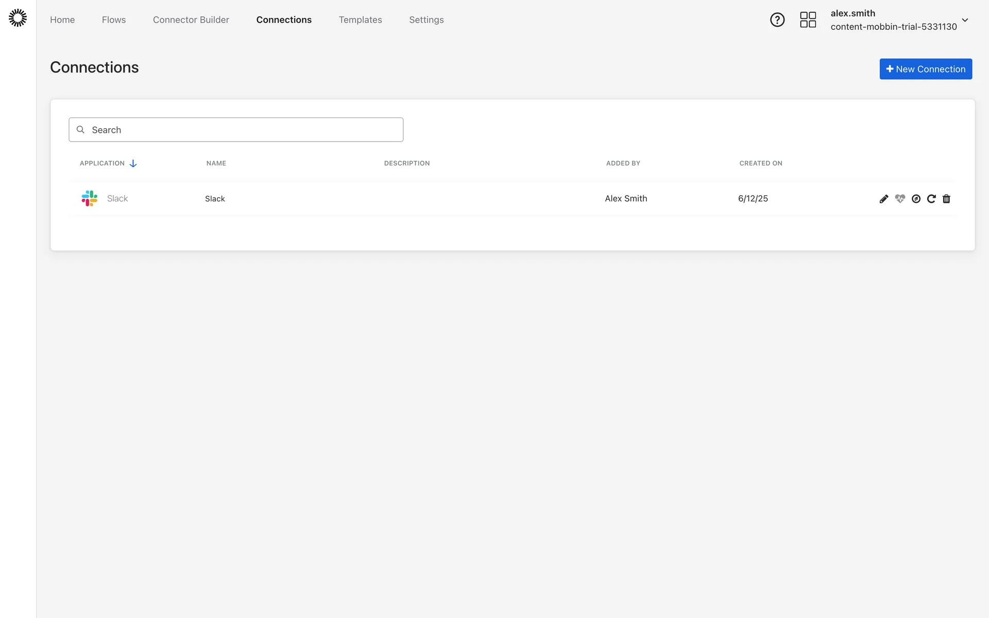Click the Created On column header

760,163
